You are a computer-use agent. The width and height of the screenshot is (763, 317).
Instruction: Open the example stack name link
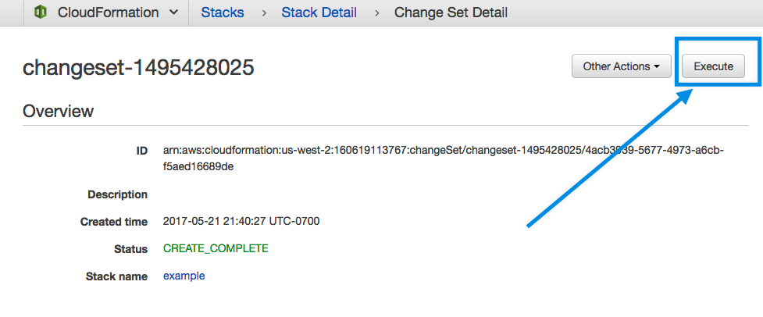184,276
